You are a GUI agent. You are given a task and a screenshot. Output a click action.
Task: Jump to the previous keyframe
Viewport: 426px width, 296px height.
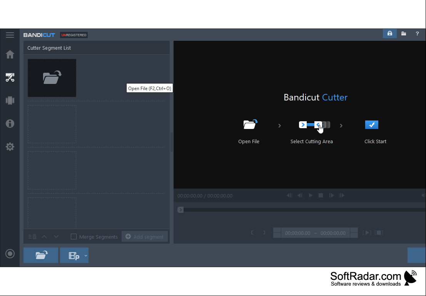289,196
